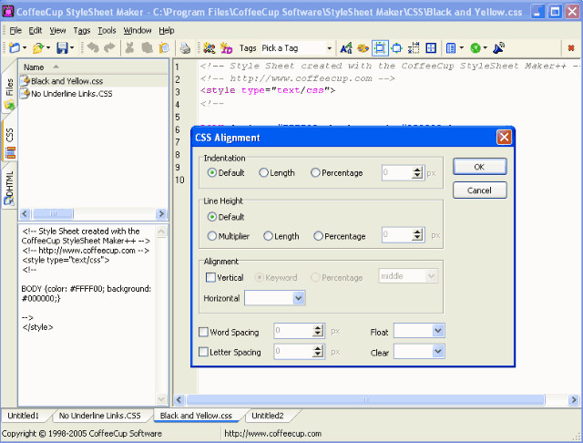
Task: Click the Cut scissors icon
Action: pyautogui.click(x=129, y=48)
